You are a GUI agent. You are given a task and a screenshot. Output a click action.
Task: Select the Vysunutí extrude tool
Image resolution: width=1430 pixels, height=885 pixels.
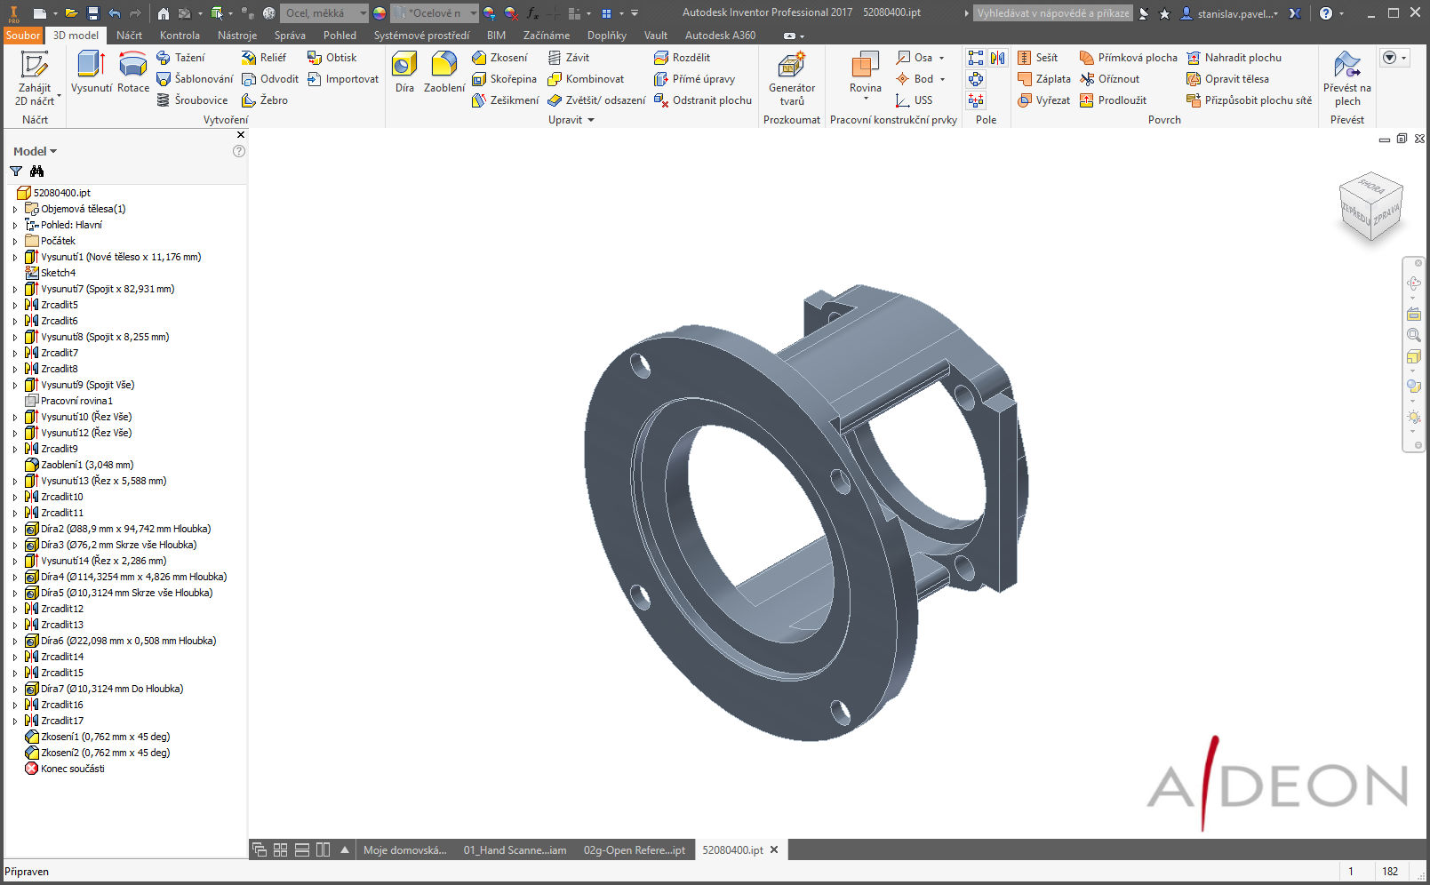[92, 72]
